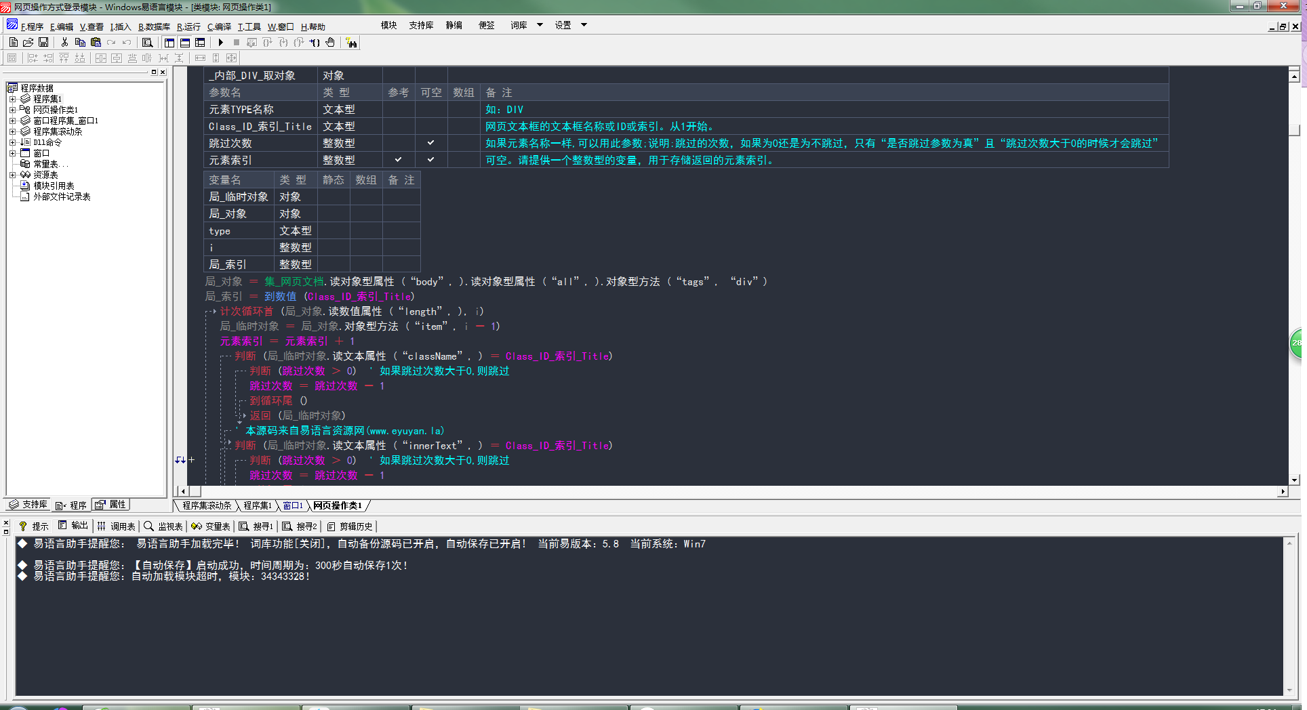1307x710 pixels.
Task: Run the program with the play icon
Action: (x=220, y=42)
